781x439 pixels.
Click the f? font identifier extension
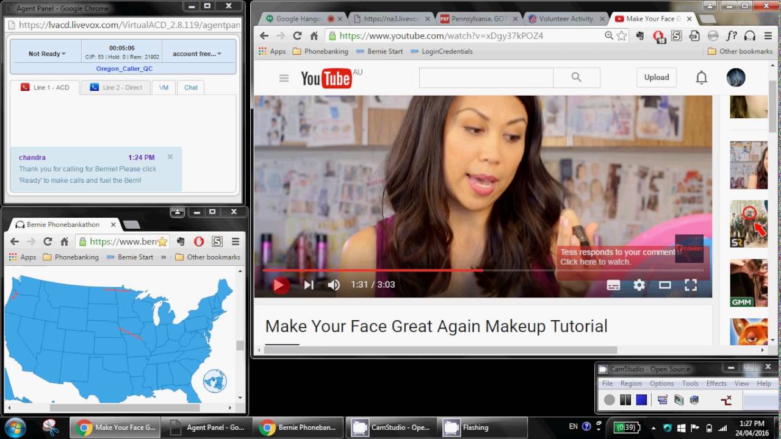(731, 36)
